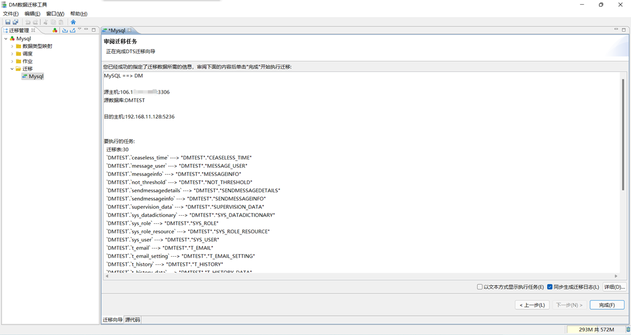Switch to the 源代码 bottom tab

(x=132, y=320)
